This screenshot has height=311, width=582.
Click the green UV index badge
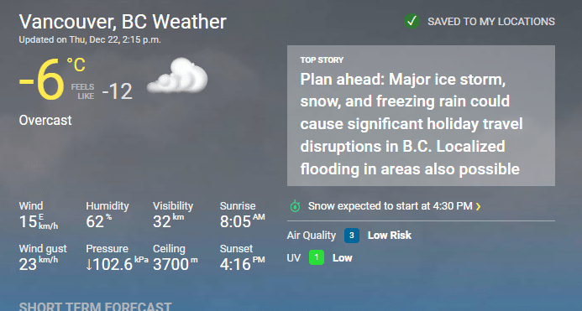[x=317, y=257]
